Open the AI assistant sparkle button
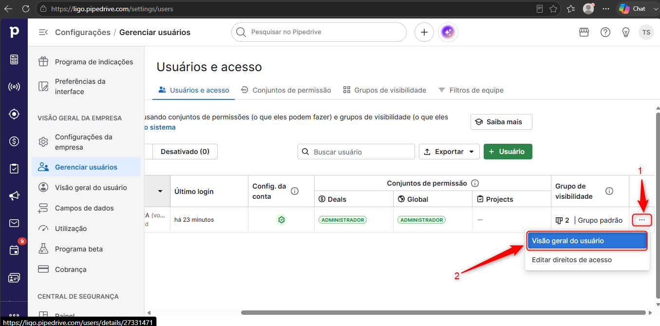This screenshot has height=326, width=660. point(448,32)
